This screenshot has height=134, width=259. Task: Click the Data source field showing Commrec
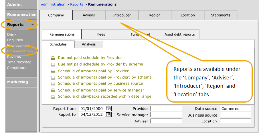click(x=236, y=109)
